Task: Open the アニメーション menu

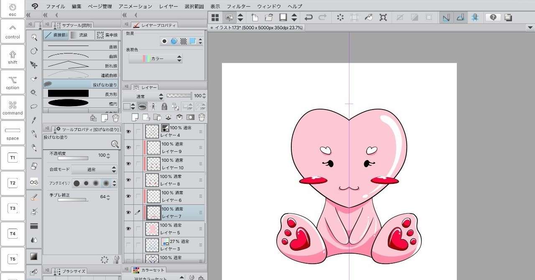Action: point(135,6)
